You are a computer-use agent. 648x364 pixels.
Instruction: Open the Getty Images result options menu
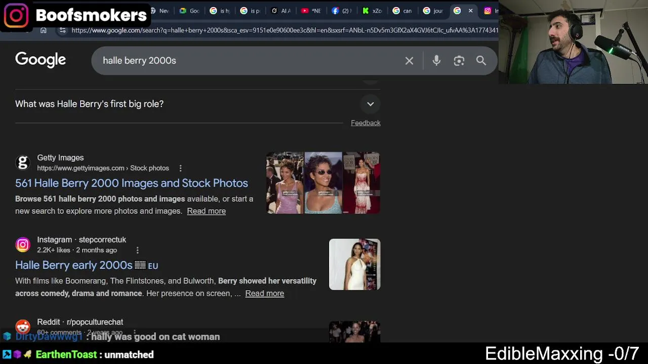tap(180, 168)
